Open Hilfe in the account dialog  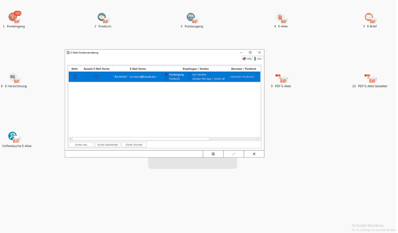(x=246, y=59)
